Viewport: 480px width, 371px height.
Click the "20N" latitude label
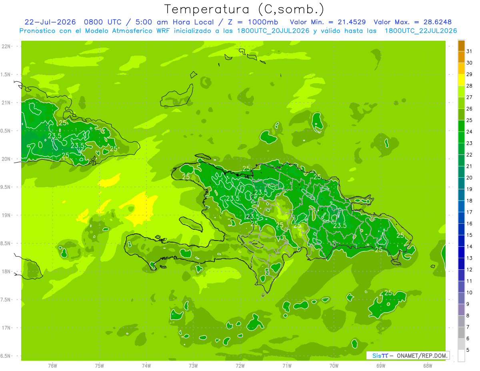6,159
